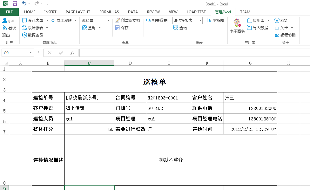This screenshot has width=310, height=190.
Task: Select the 管理Excel tab
Action: pos(223,12)
